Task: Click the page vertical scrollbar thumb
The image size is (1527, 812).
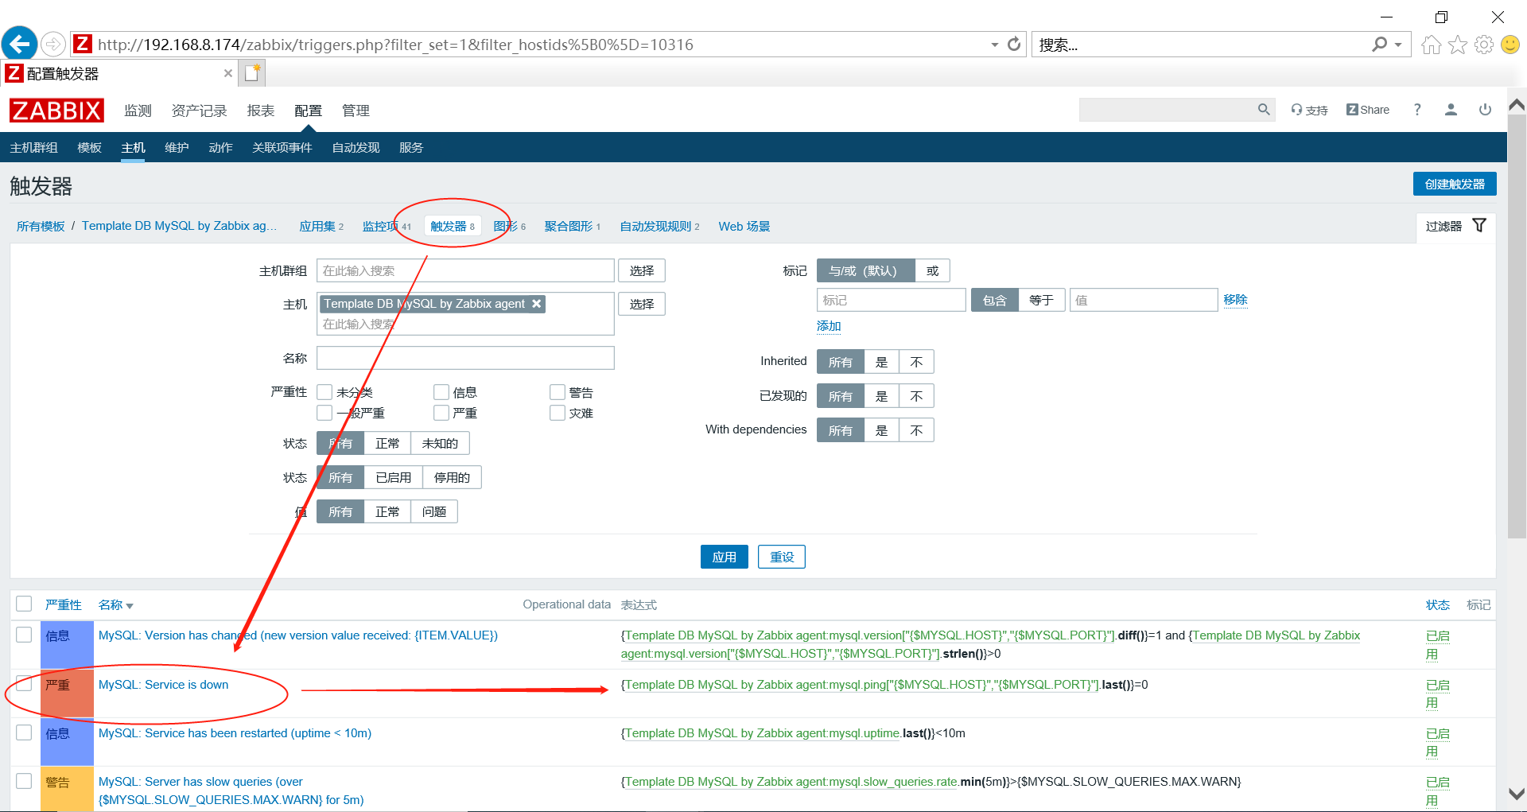Action: click(x=1517, y=326)
